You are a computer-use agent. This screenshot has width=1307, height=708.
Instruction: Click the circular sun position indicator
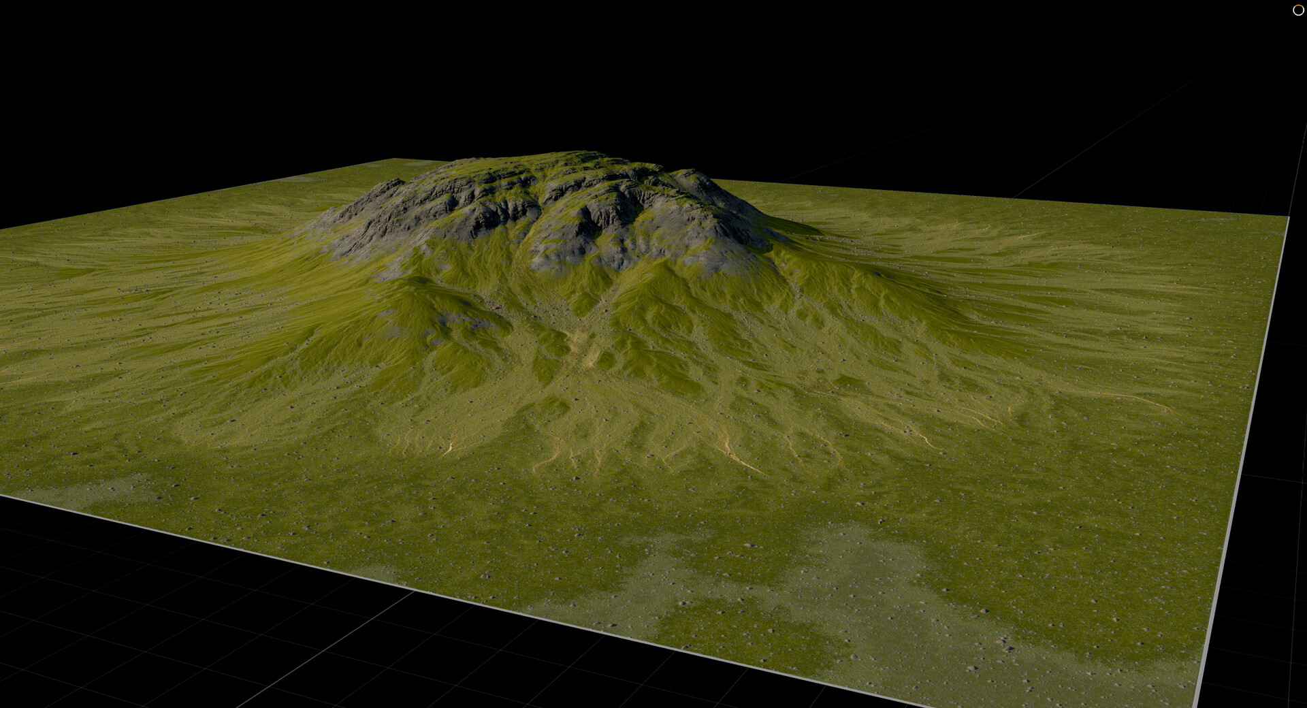pos(1297,10)
